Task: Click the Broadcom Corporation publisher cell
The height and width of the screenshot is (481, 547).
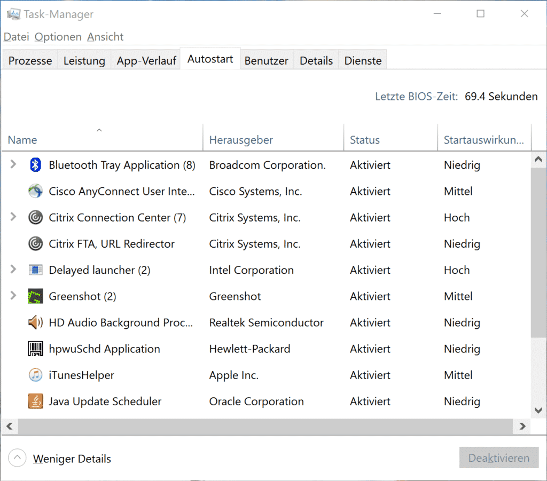Action: [267, 165]
